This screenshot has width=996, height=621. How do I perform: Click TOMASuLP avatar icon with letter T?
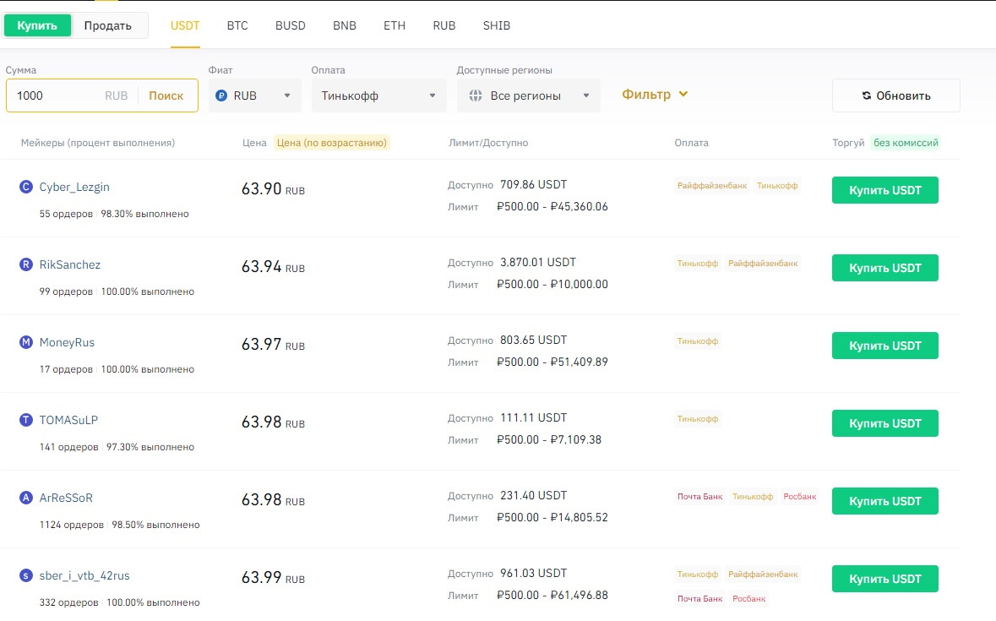(x=26, y=420)
